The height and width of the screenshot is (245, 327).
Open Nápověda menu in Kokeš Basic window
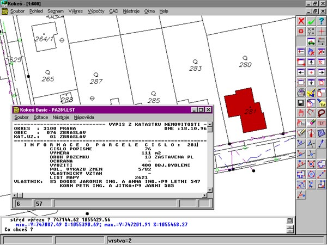click(x=84, y=117)
